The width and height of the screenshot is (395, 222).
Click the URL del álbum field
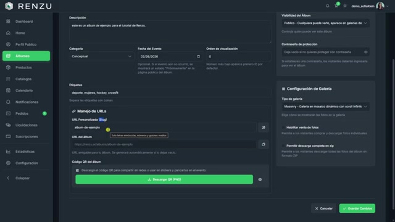(x=164, y=144)
